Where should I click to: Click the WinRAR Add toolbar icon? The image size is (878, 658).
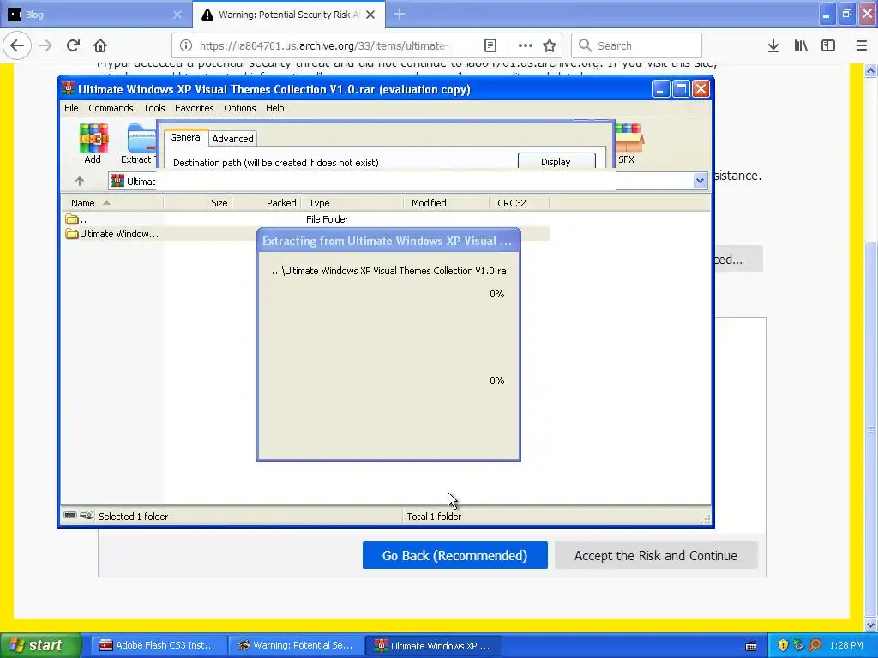93,144
